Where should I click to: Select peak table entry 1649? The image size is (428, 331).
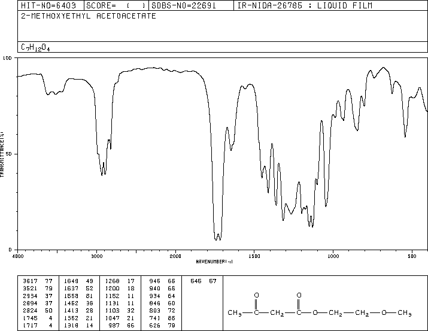pos(71,281)
